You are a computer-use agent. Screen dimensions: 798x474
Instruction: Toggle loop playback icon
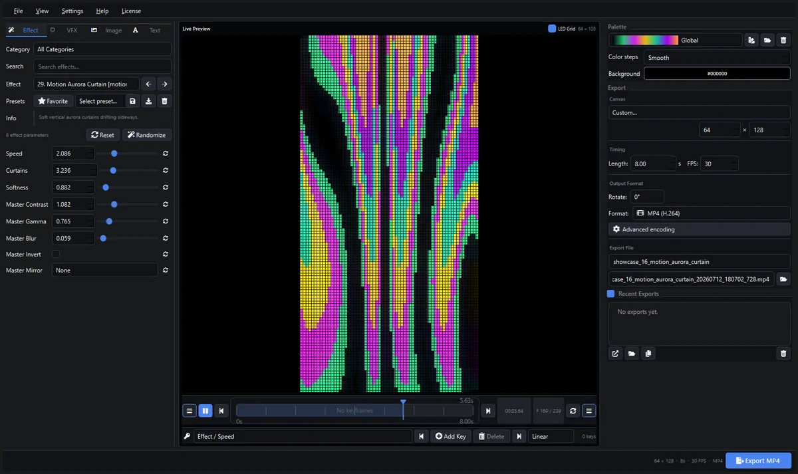coord(573,411)
